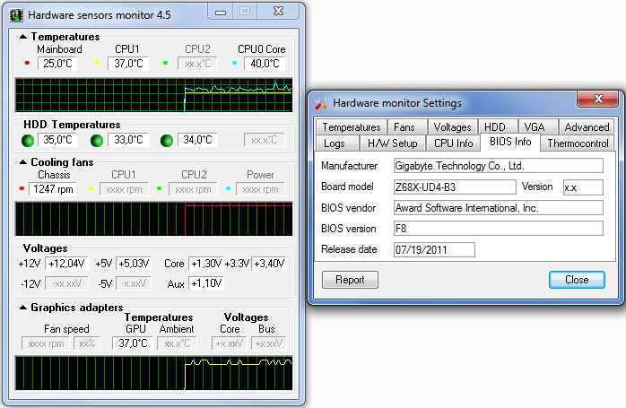The height and width of the screenshot is (408, 626).
Task: Click the BIOS Release date field
Action: (x=433, y=249)
